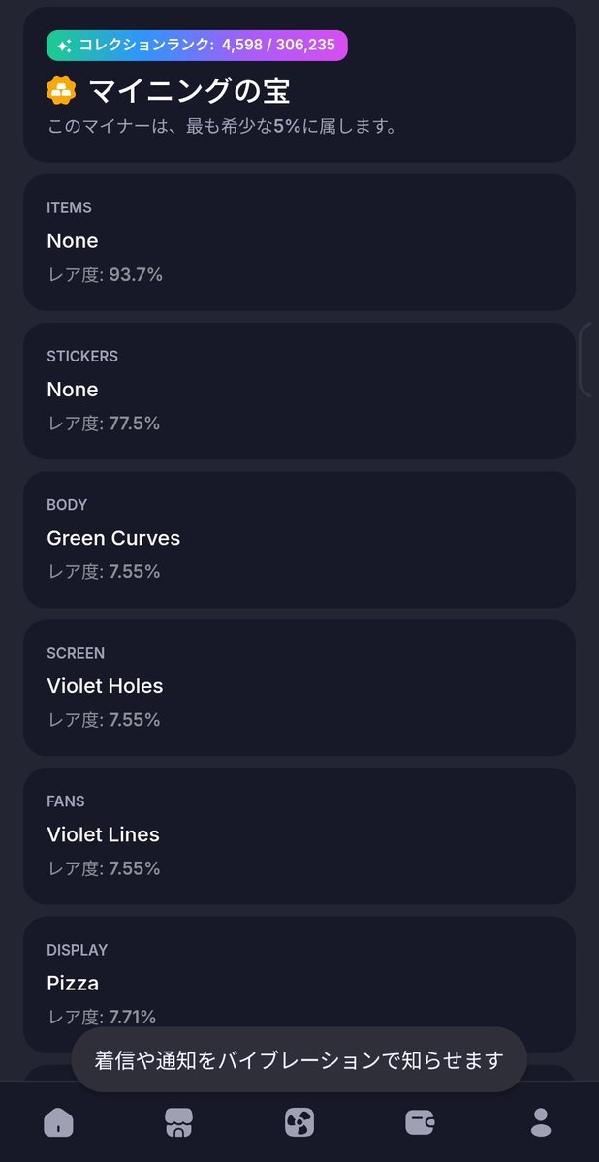This screenshot has height=1162, width=599.
Task: Open the Shop storefront icon
Action: point(178,1122)
